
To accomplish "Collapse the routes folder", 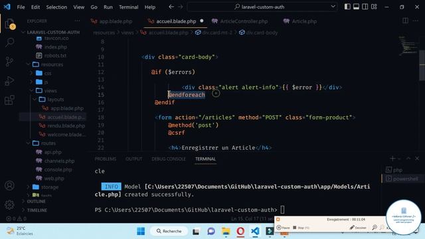I will [x=48, y=143].
